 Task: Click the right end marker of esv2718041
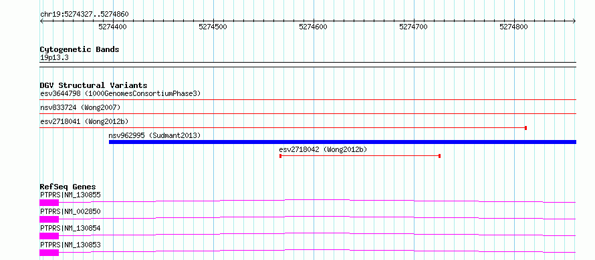525,128
